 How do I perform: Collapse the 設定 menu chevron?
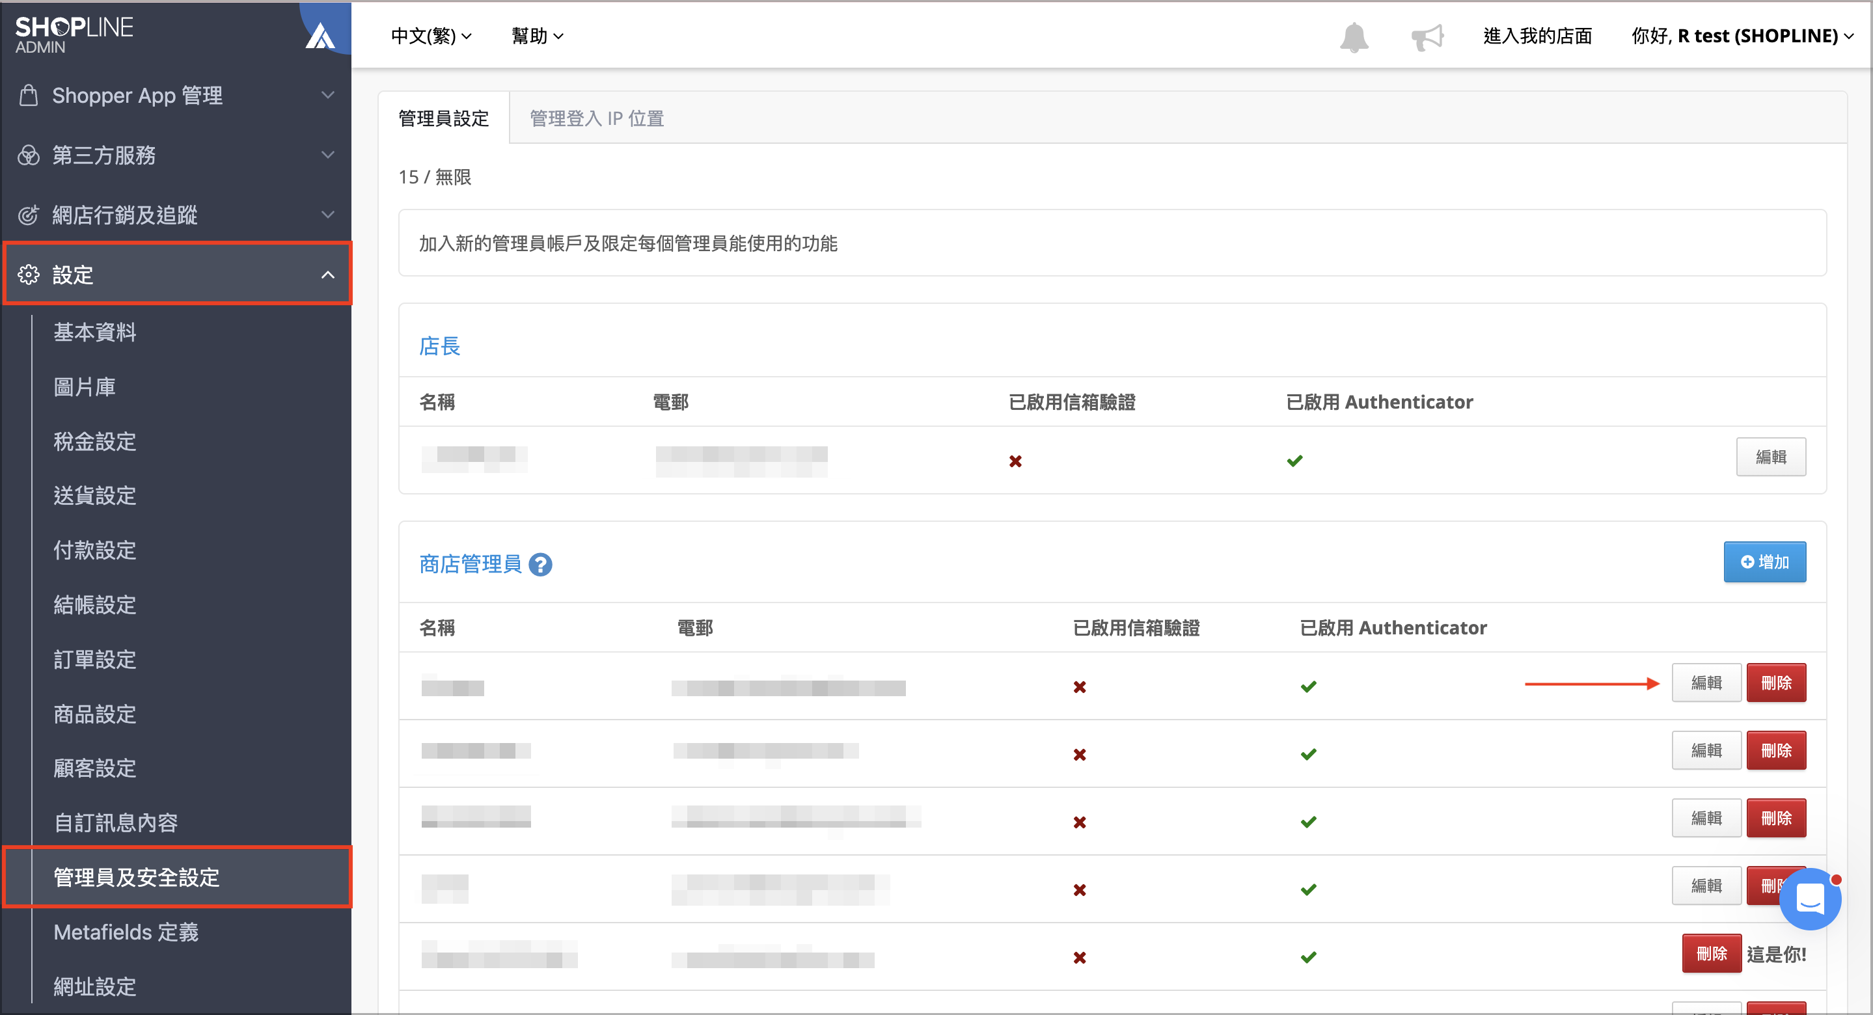point(328,274)
